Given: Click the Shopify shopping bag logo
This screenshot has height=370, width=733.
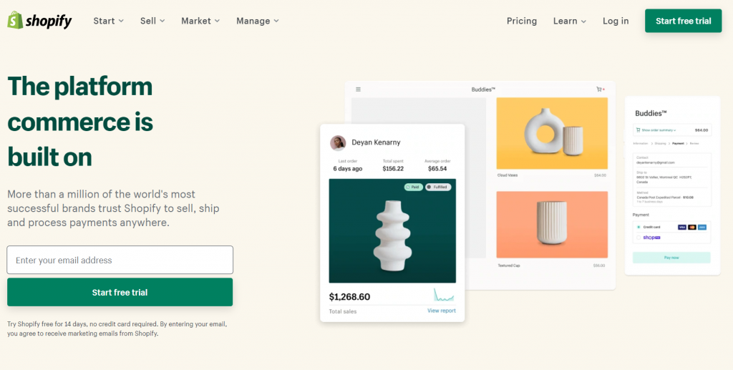Looking at the screenshot, I should (x=15, y=20).
